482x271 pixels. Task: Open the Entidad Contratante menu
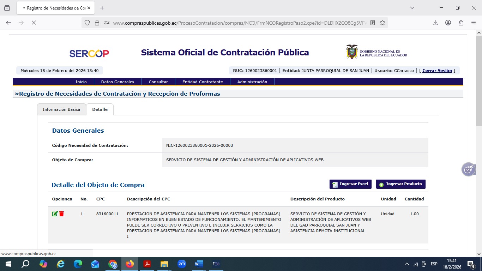click(x=203, y=82)
